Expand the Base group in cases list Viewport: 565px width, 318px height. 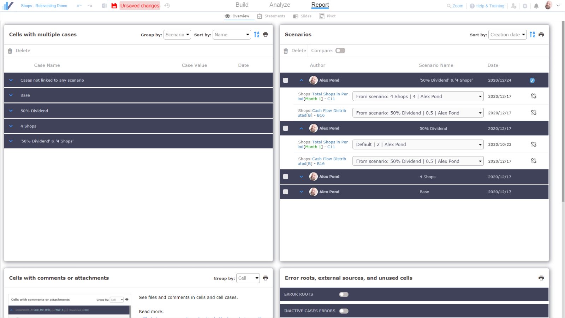click(x=11, y=95)
